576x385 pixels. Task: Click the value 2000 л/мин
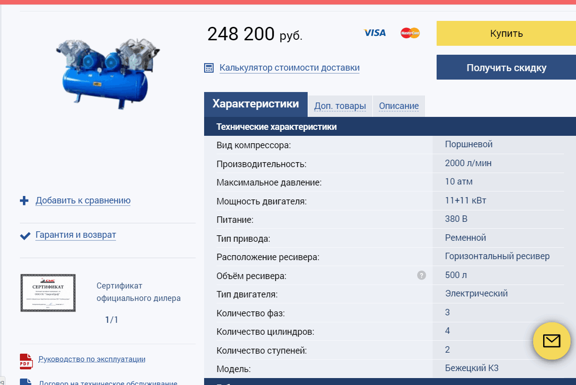click(468, 163)
